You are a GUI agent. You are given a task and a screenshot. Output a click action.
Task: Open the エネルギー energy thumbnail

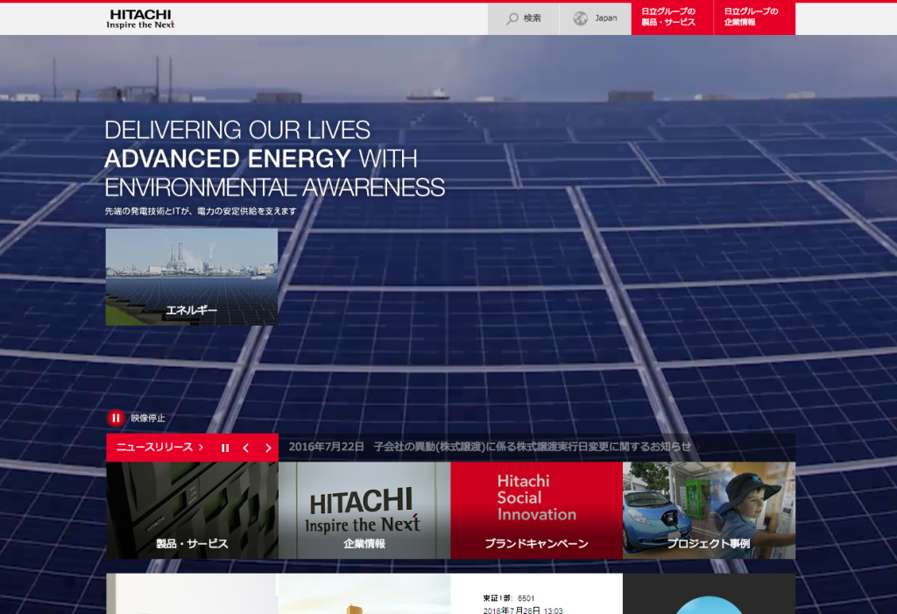pyautogui.click(x=192, y=277)
